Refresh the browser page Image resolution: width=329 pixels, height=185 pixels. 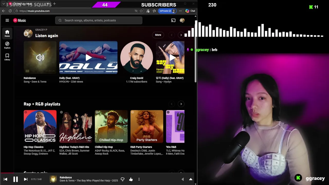(x=10, y=11)
